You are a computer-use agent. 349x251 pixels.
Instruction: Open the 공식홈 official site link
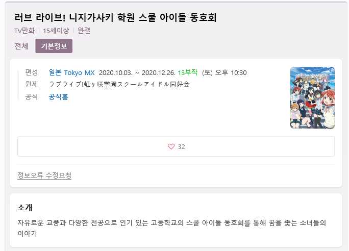pos(58,97)
